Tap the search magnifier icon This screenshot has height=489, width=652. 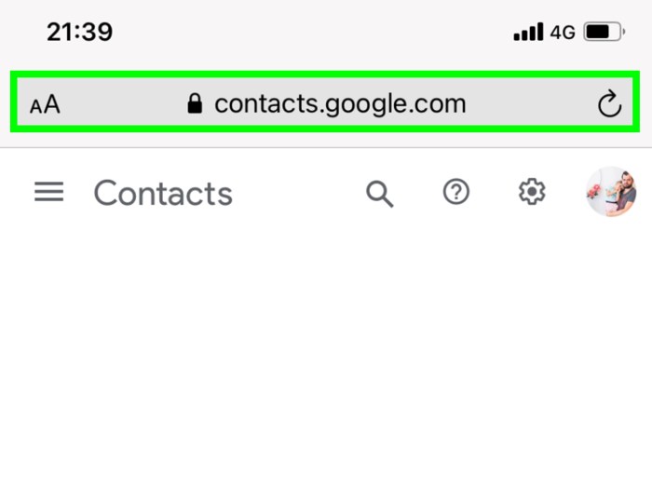click(x=379, y=194)
